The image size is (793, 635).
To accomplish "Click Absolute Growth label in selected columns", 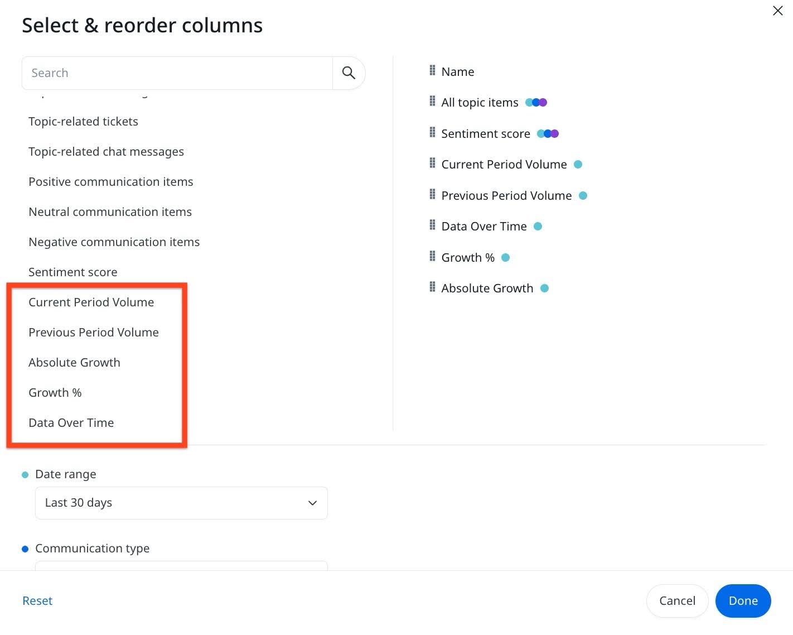I will click(487, 288).
